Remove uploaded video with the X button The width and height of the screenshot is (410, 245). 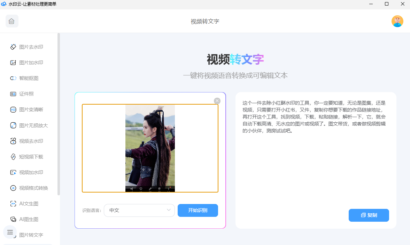217,101
